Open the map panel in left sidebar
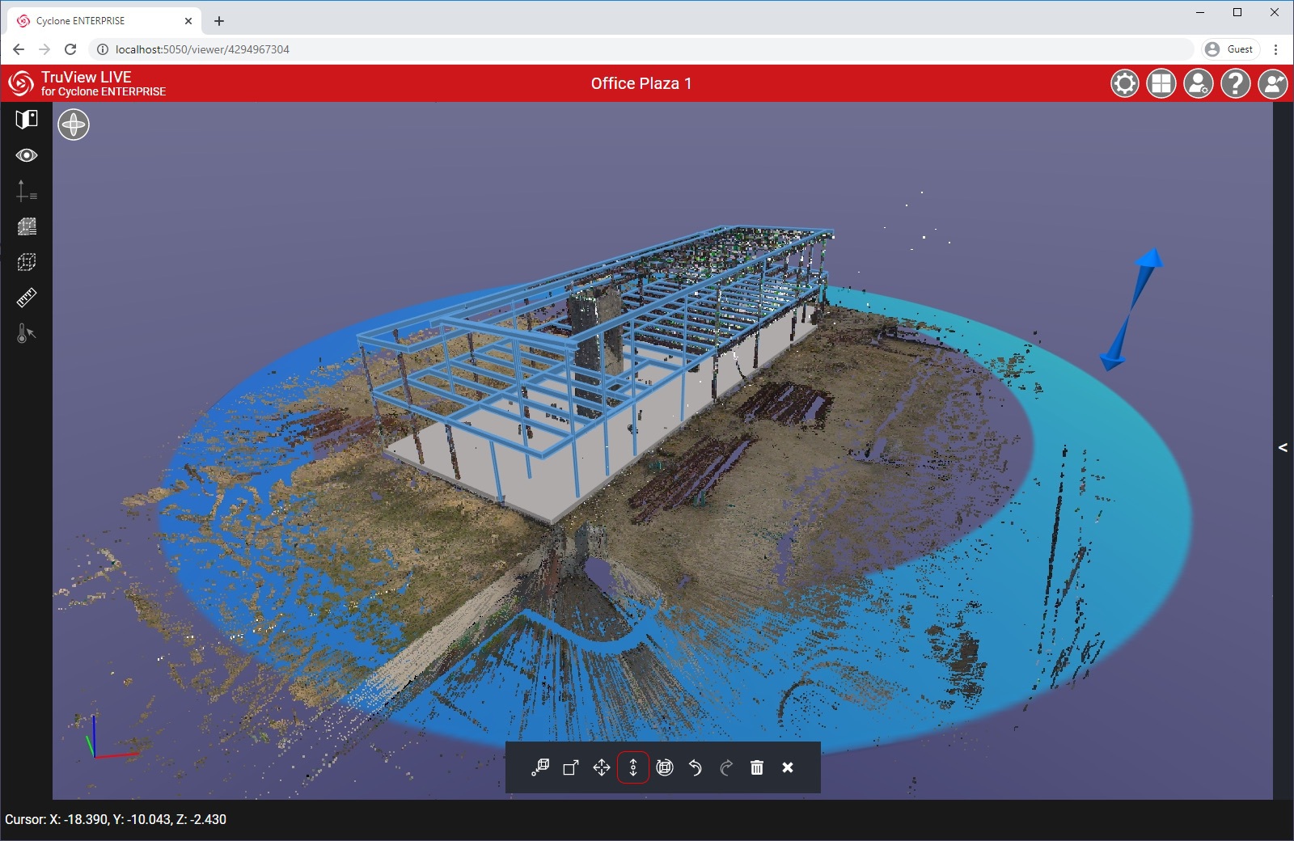1294x841 pixels. click(x=27, y=120)
